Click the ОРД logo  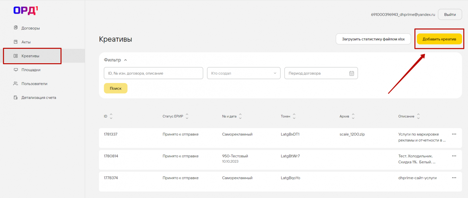point(26,11)
